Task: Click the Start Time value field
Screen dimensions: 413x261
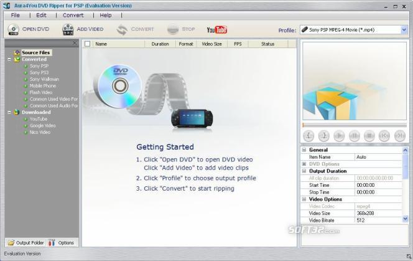Action: point(378,185)
